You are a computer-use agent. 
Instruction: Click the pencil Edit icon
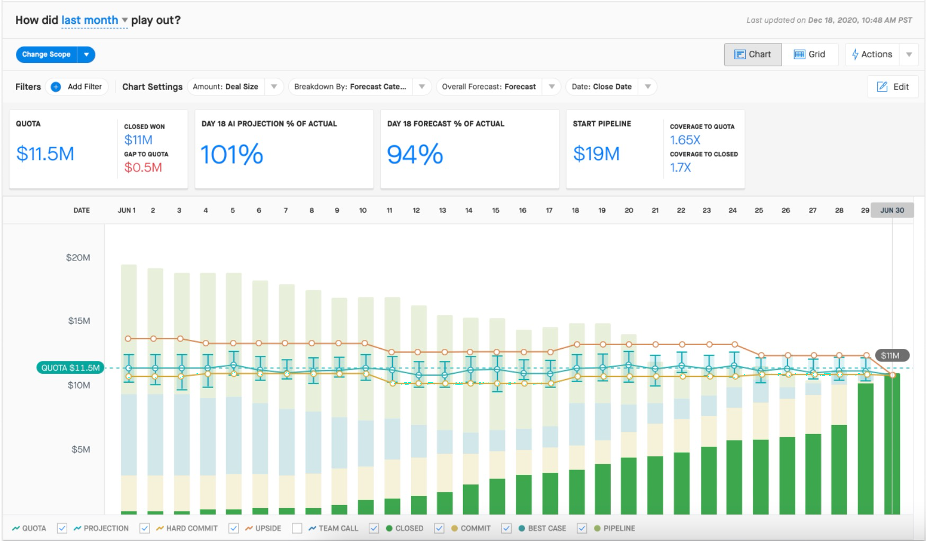[882, 87]
